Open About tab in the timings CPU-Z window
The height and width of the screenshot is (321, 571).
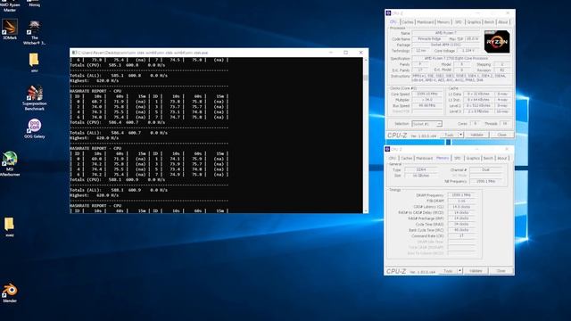(502, 159)
